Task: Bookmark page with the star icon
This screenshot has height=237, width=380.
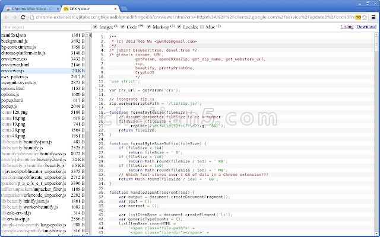Action: coord(364,17)
